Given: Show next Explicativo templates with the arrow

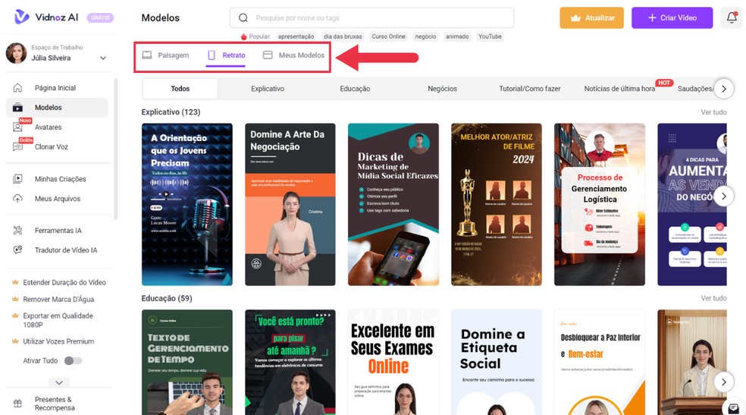Looking at the screenshot, I should [724, 196].
